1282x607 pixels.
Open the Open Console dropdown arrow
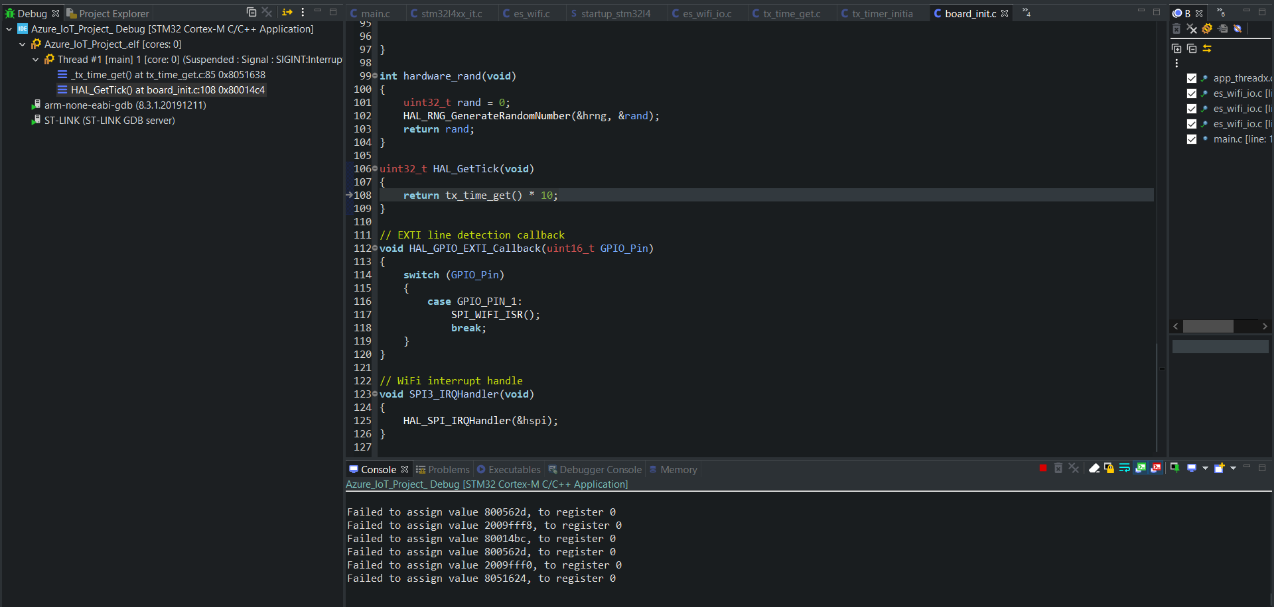tap(1233, 469)
